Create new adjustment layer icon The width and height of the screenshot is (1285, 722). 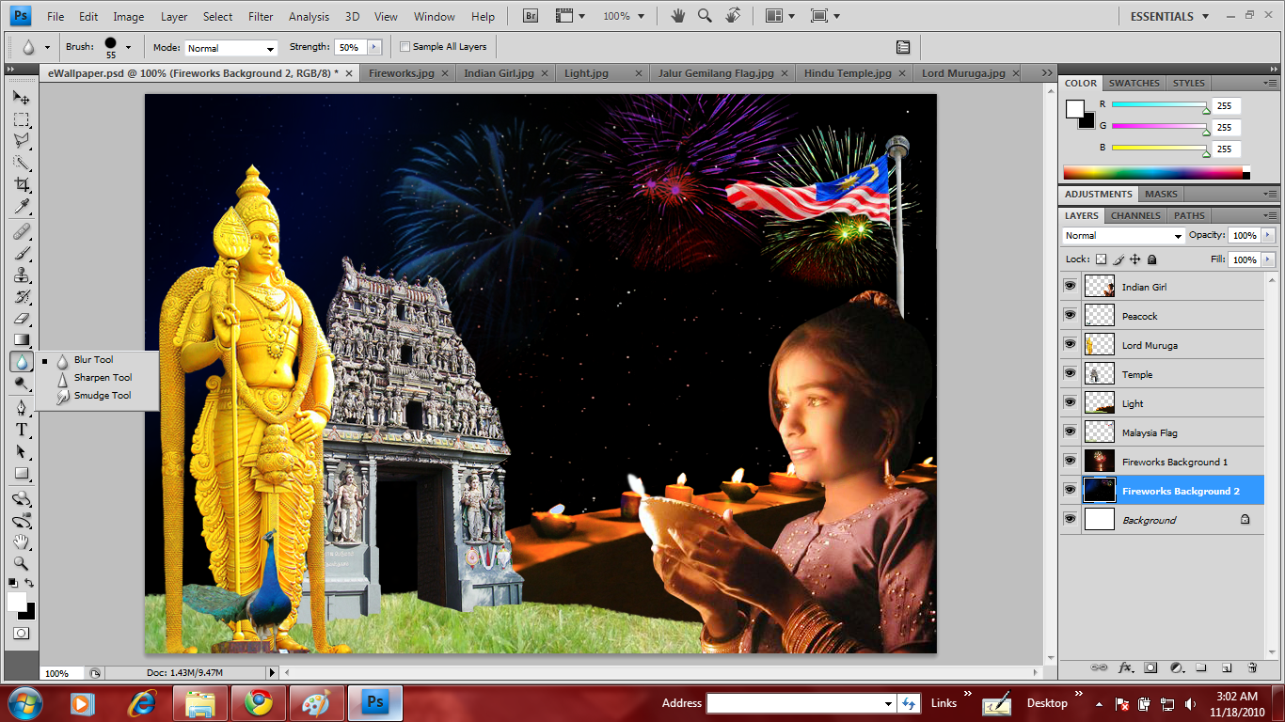point(1176,667)
